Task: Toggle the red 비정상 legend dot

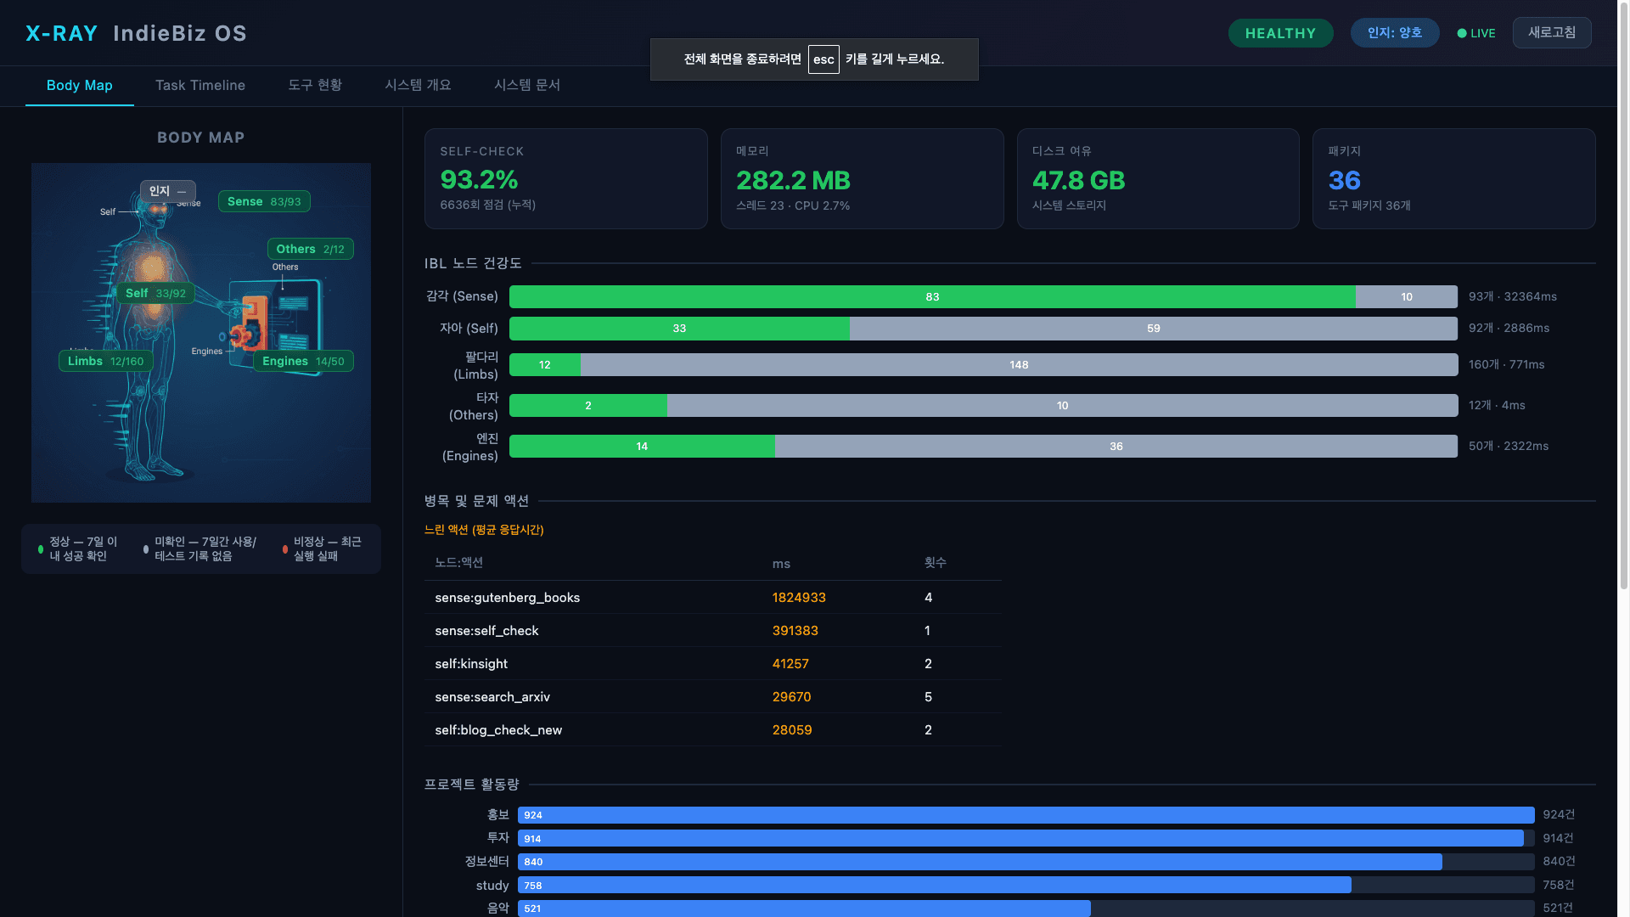Action: [x=284, y=549]
